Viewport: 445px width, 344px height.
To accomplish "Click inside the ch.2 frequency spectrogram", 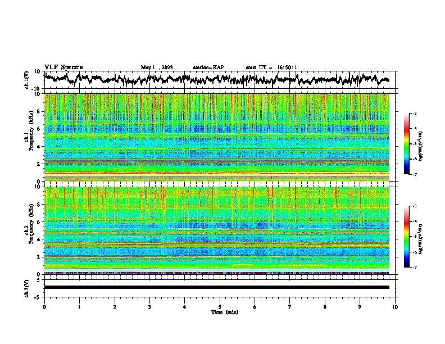I will coord(217,230).
